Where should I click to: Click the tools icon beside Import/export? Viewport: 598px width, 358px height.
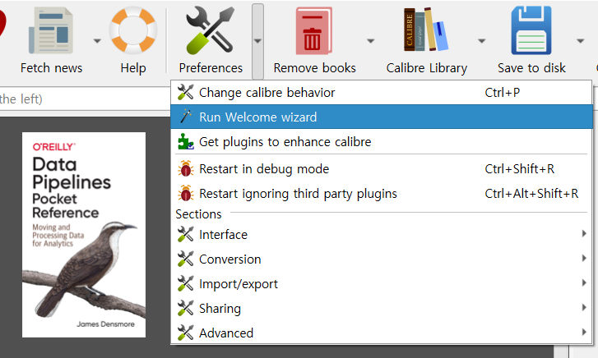(186, 284)
